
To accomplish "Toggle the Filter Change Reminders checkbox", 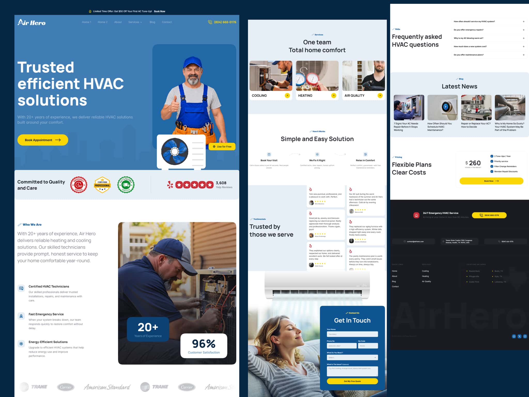I will (x=492, y=166).
